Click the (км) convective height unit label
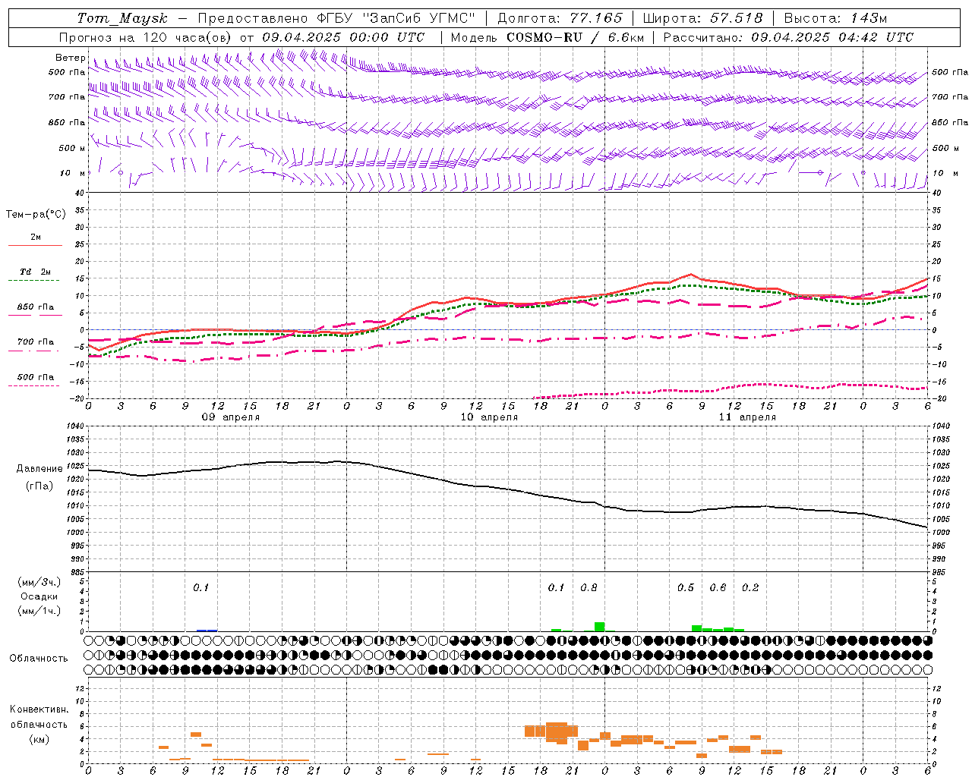Viewport: 972px width, 777px height. coord(39,739)
